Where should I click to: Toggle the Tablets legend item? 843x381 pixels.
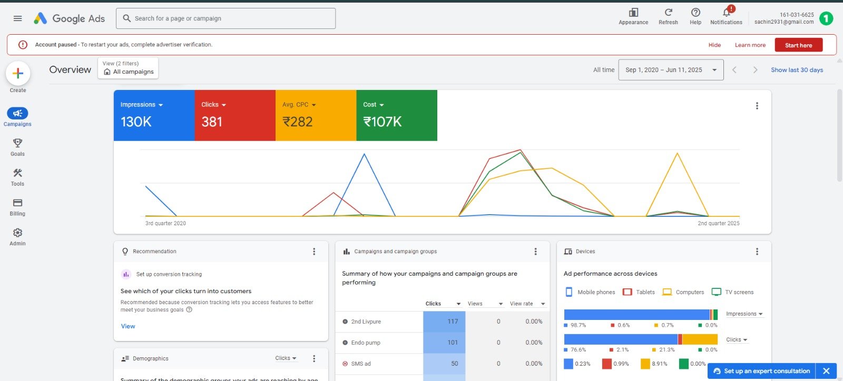(x=639, y=292)
